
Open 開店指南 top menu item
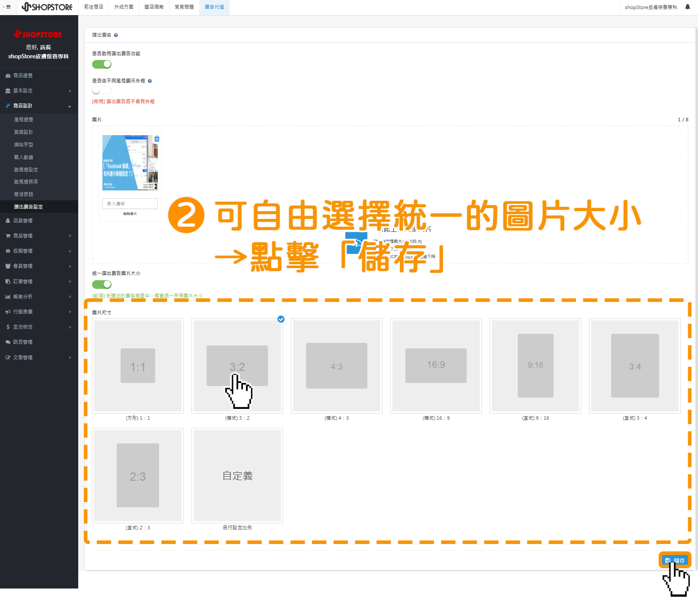[x=154, y=7]
